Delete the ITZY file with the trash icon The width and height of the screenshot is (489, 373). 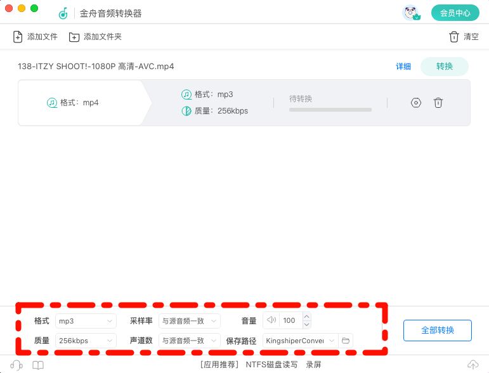[438, 103]
